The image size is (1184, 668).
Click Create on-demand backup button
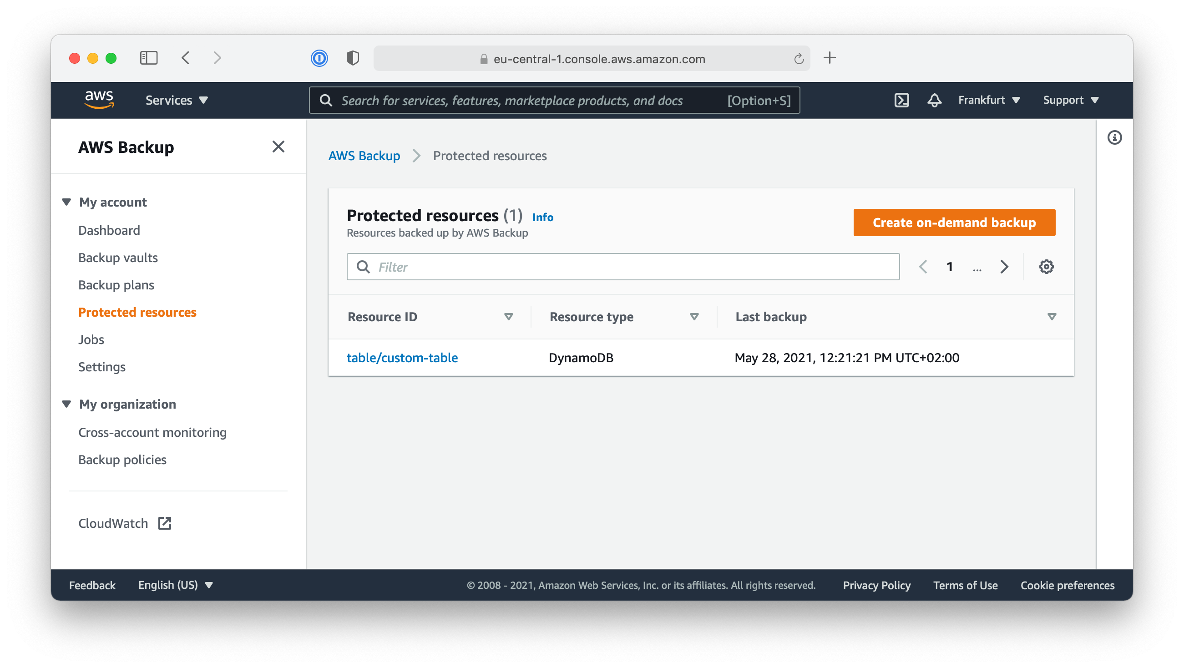tap(954, 223)
